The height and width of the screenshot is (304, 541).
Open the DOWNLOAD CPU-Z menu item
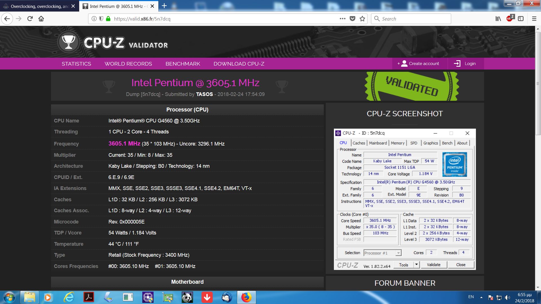(239, 64)
